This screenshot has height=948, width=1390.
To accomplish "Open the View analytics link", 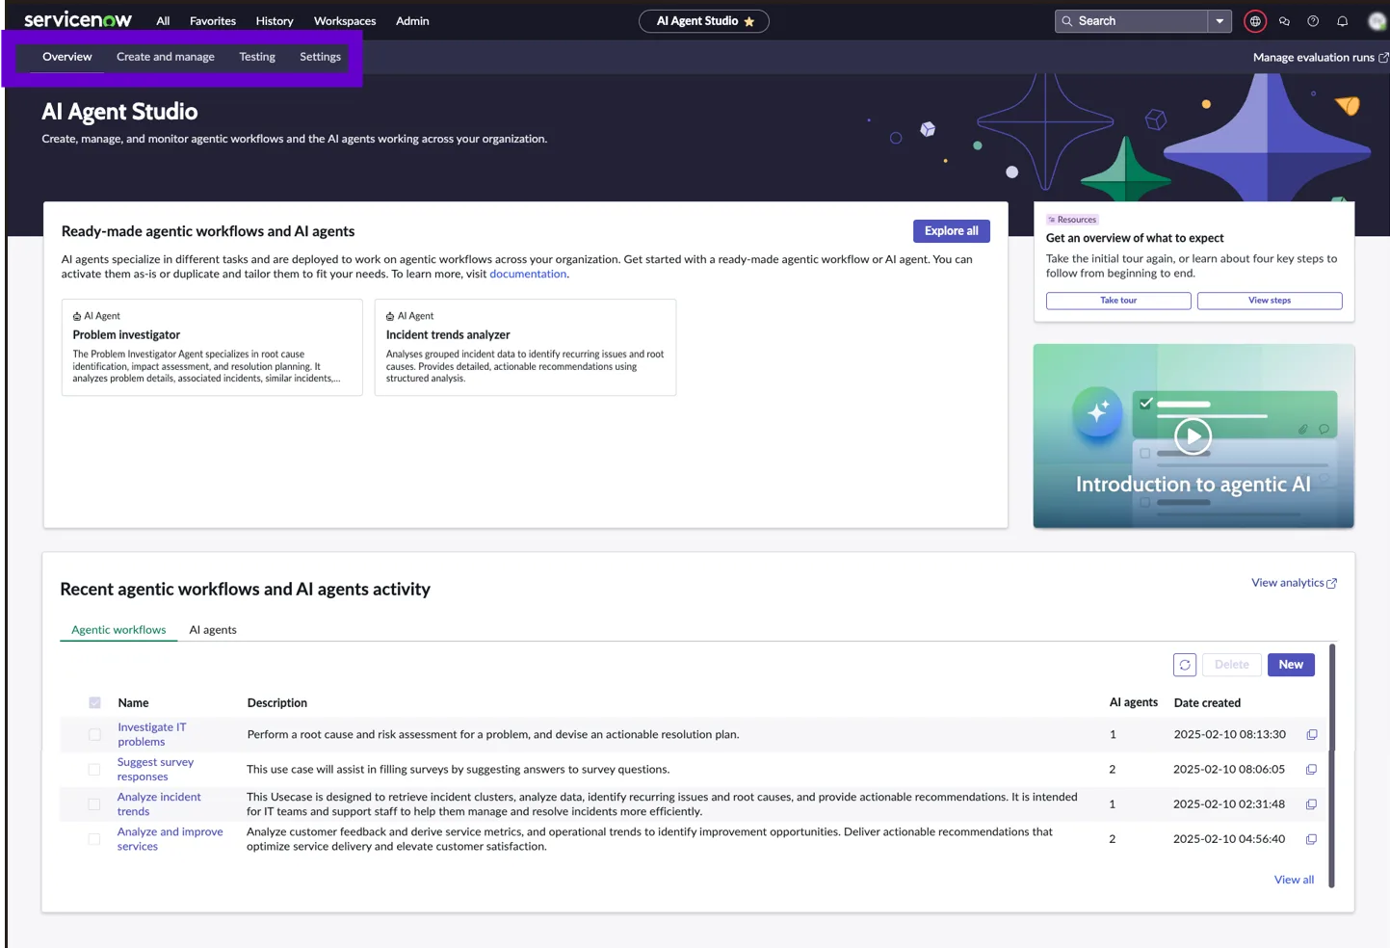I will click(1294, 583).
